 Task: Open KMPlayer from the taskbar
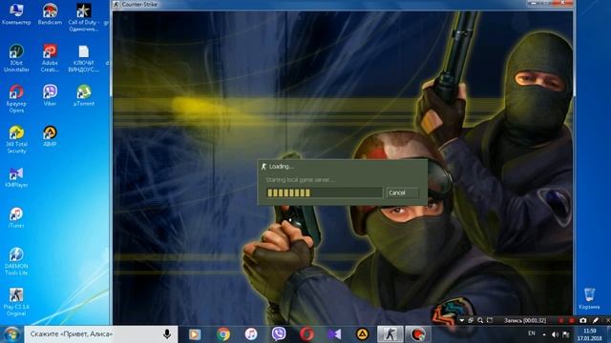click(x=334, y=334)
